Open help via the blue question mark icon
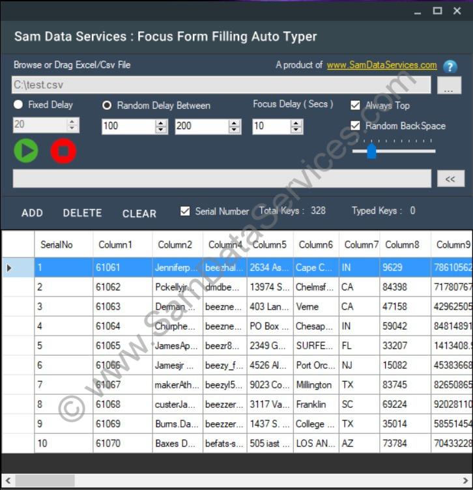The height and width of the screenshot is (490, 473). coord(450,66)
